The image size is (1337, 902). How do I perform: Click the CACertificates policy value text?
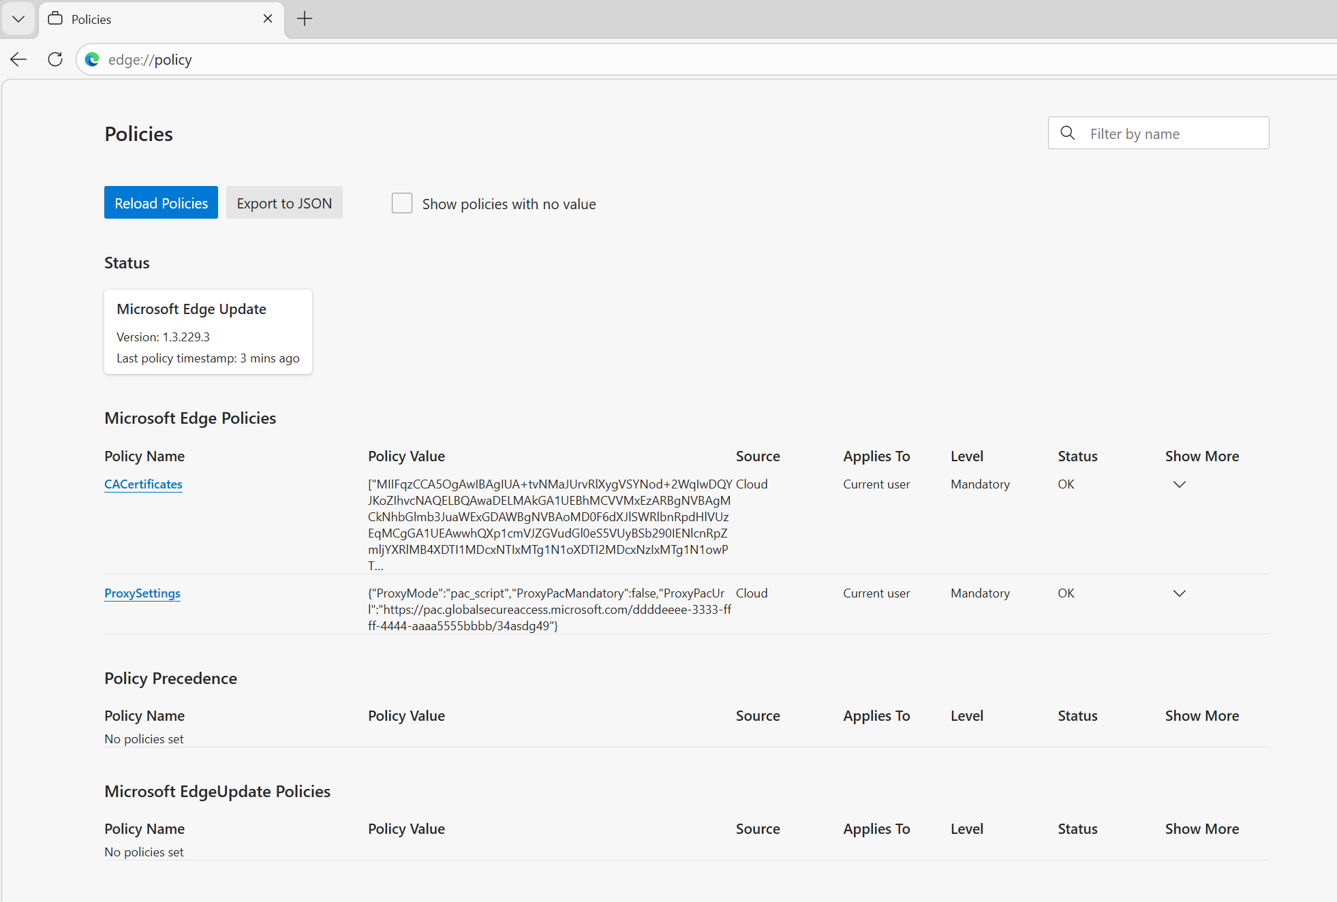pos(550,525)
